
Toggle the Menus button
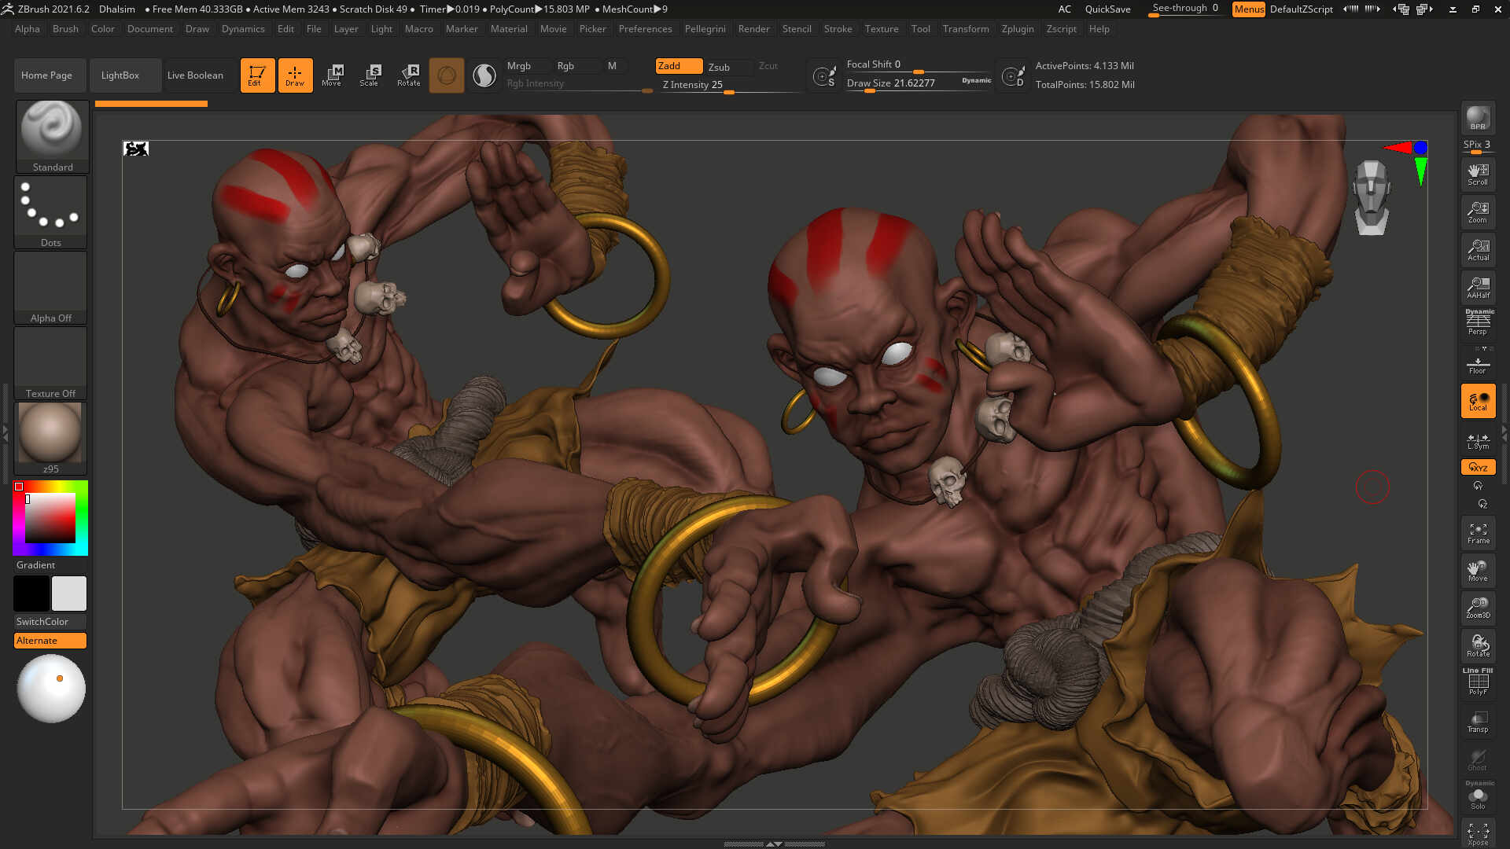coord(1248,9)
